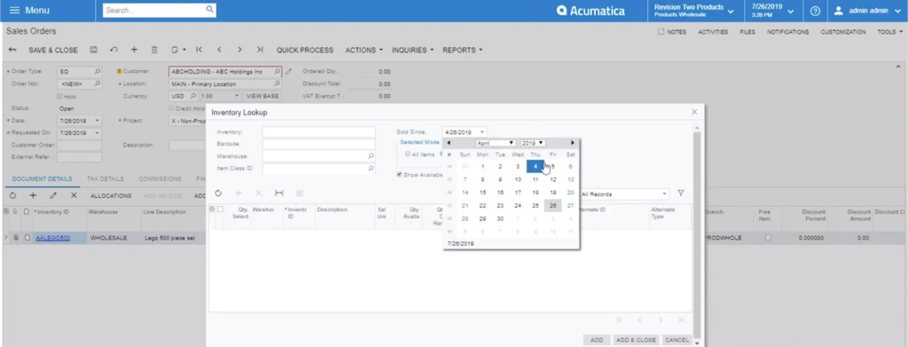The width and height of the screenshot is (908, 347).
Task: Go to the last record
Action: [x=260, y=50]
